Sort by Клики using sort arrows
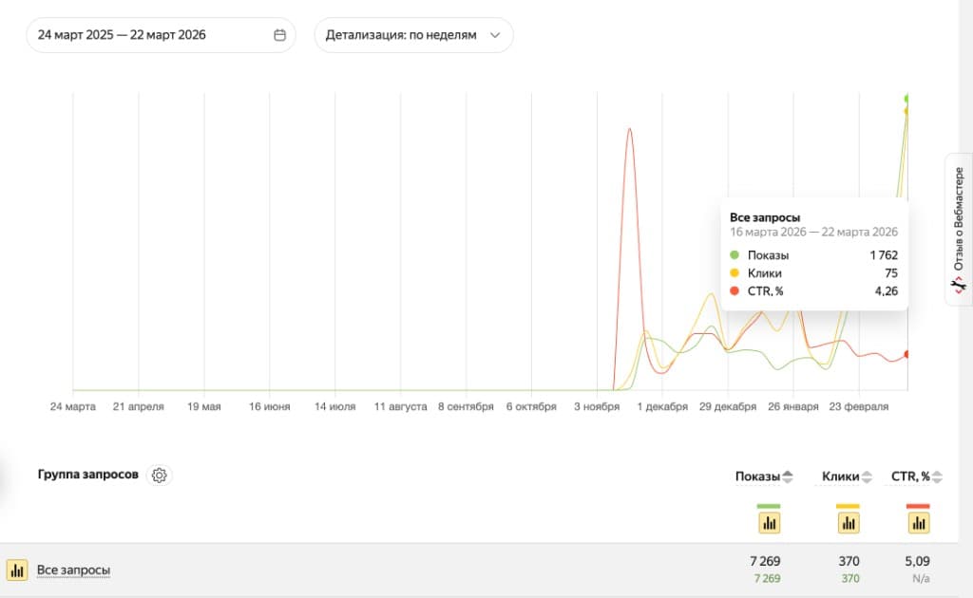 [867, 477]
